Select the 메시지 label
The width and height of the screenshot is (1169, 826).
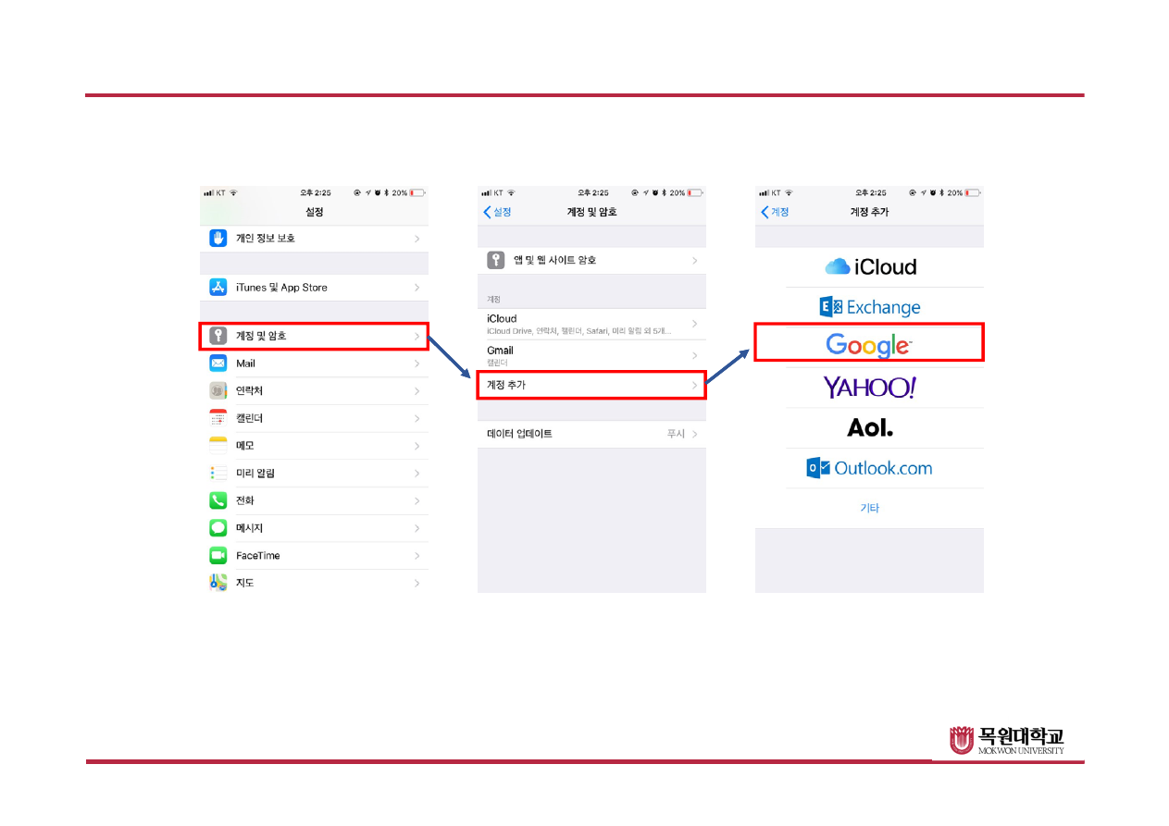coord(249,528)
